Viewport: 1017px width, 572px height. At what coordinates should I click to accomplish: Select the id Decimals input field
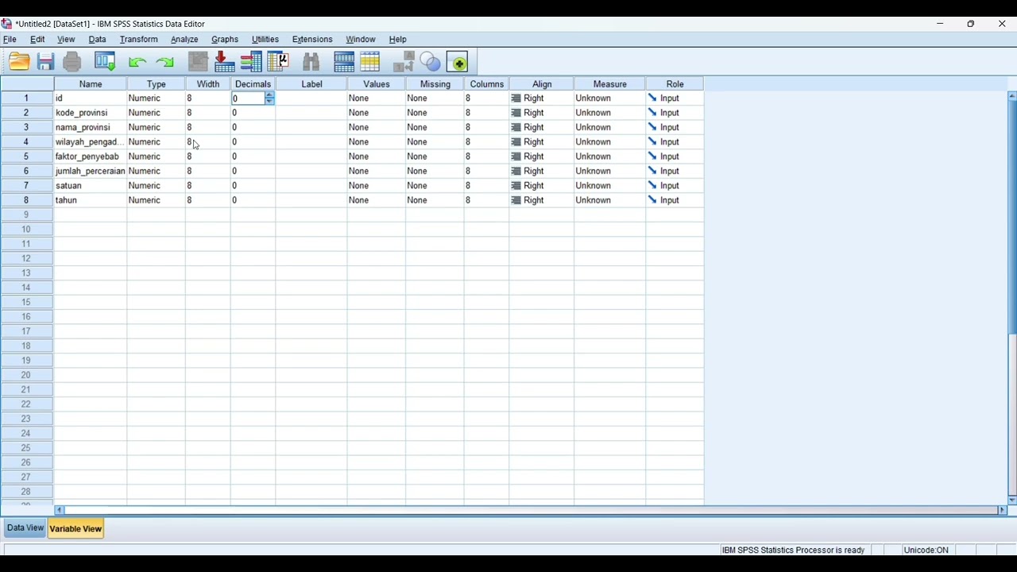point(248,99)
